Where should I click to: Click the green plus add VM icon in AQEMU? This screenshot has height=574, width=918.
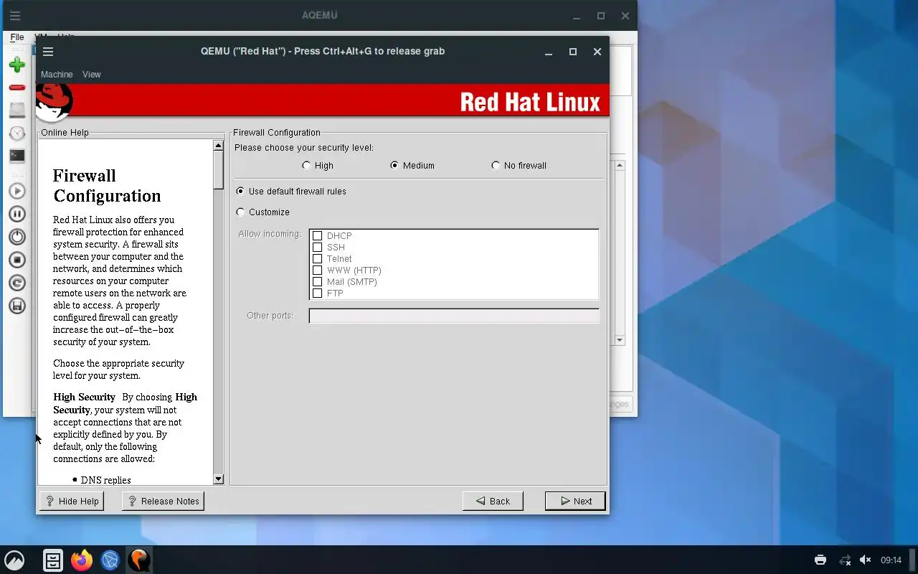pyautogui.click(x=17, y=65)
